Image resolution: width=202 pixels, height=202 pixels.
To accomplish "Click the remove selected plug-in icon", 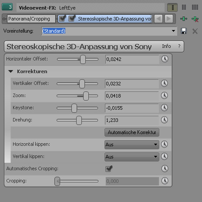I will tap(195, 19).
